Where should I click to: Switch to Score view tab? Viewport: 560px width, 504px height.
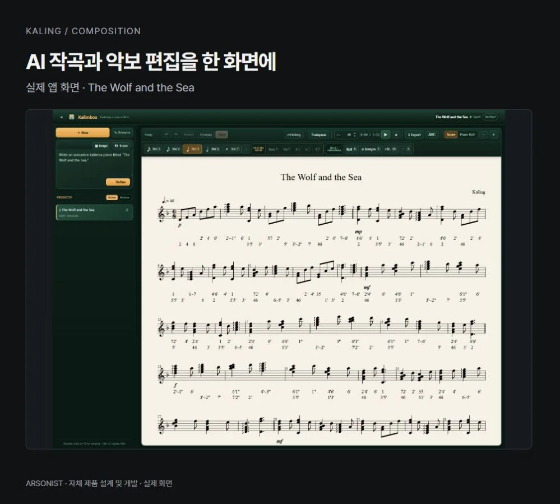pyautogui.click(x=451, y=135)
